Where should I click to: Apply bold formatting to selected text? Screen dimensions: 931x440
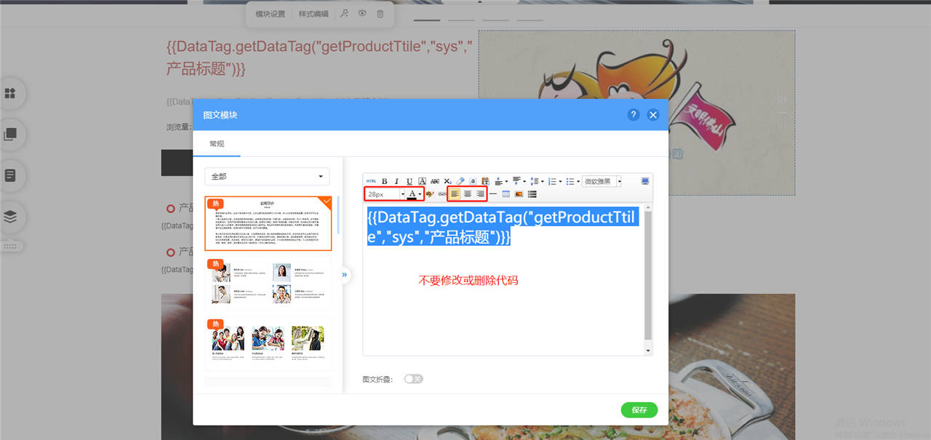point(385,181)
